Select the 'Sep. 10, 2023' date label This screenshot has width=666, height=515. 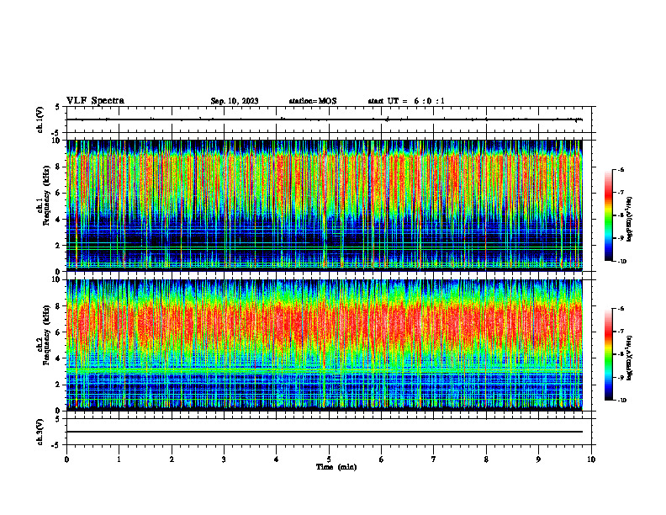[235, 101]
